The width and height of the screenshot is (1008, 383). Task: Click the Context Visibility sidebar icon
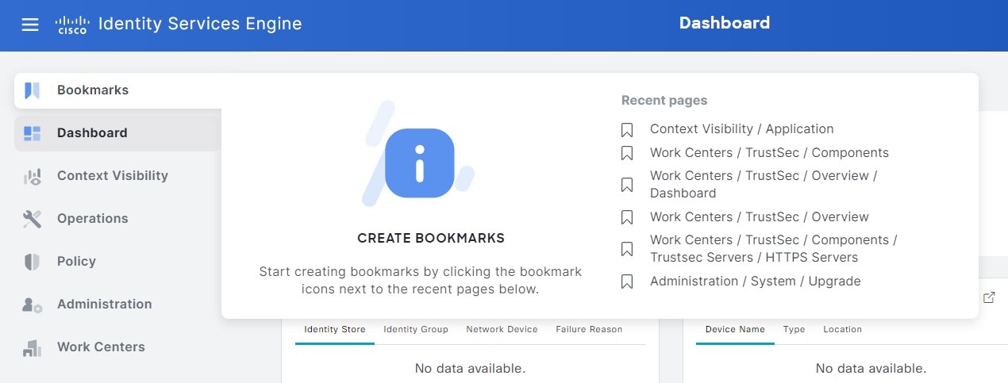pos(32,176)
